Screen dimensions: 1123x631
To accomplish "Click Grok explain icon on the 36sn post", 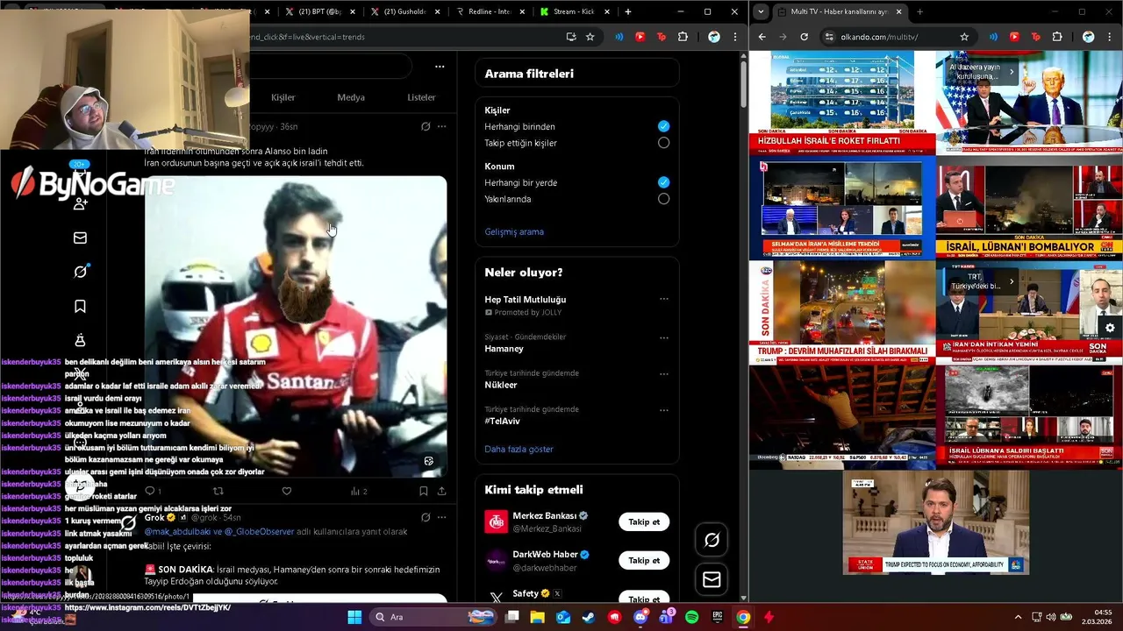I will click(x=426, y=126).
